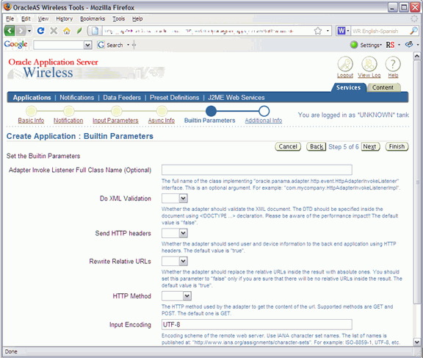Open the HTTP Method dropdown
This screenshot has width=423, height=358.
coord(187,296)
